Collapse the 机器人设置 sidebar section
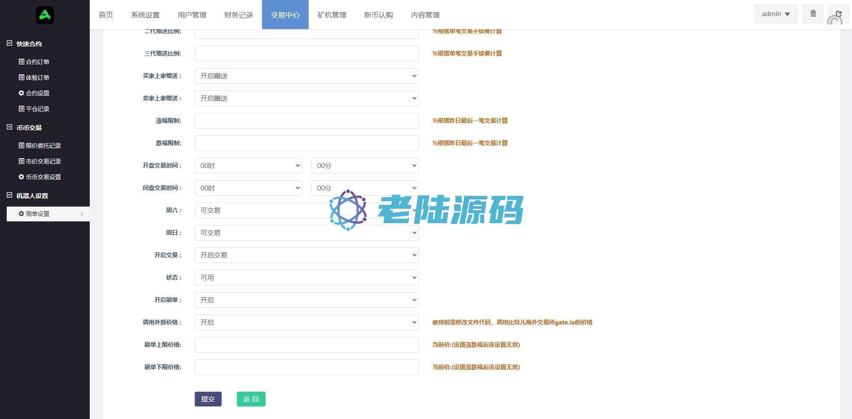The height and width of the screenshot is (419, 852). pos(9,195)
